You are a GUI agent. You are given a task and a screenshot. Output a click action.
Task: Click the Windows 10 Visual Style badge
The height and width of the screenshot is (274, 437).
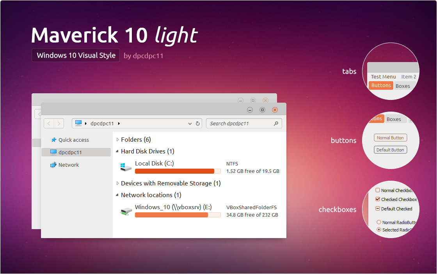tap(76, 55)
